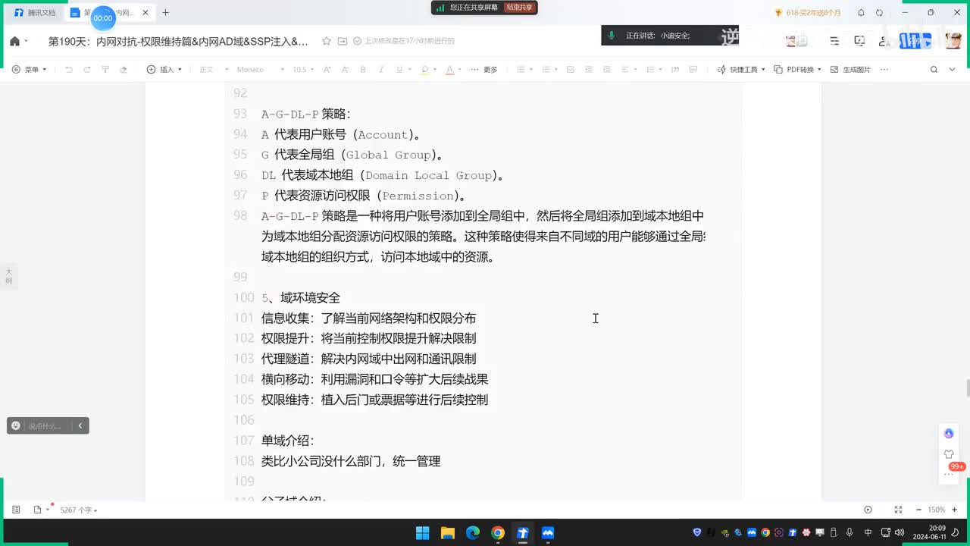
Task: Click 结束共享 to stop screen sharing
Action: (x=519, y=7)
